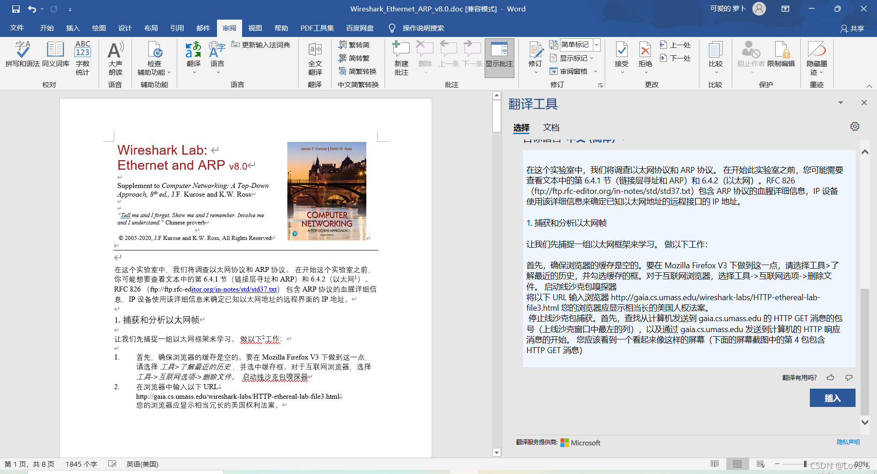
Task: Click the Computer Networking book cover image
Action: point(327,191)
